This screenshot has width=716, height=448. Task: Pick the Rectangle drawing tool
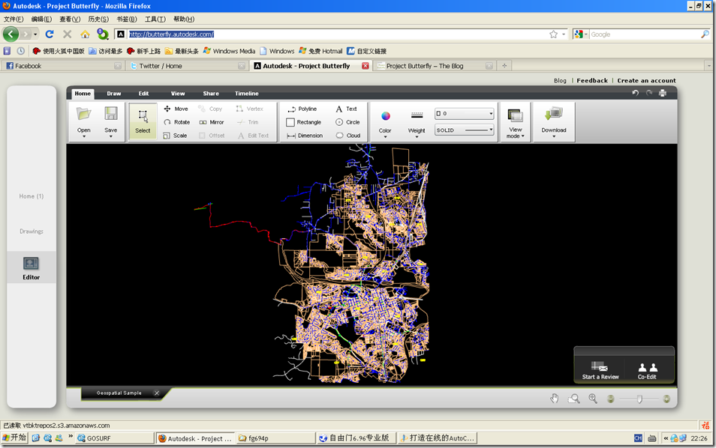[x=304, y=122]
